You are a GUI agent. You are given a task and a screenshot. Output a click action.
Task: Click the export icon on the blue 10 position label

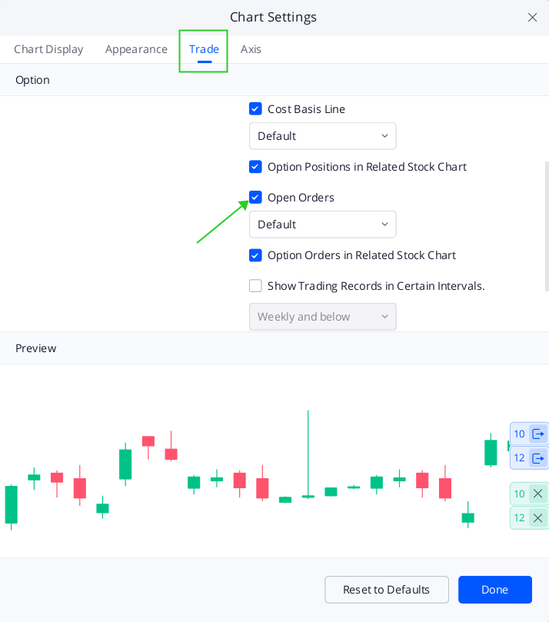(538, 434)
